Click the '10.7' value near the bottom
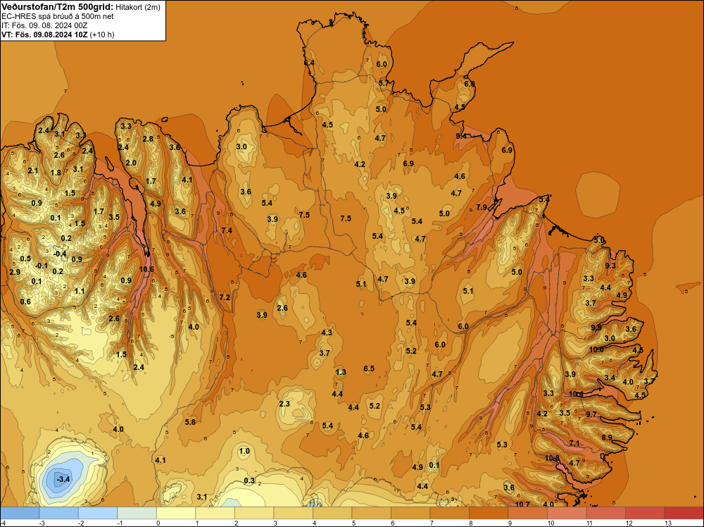The width and height of the screenshot is (704, 527). click(x=522, y=504)
